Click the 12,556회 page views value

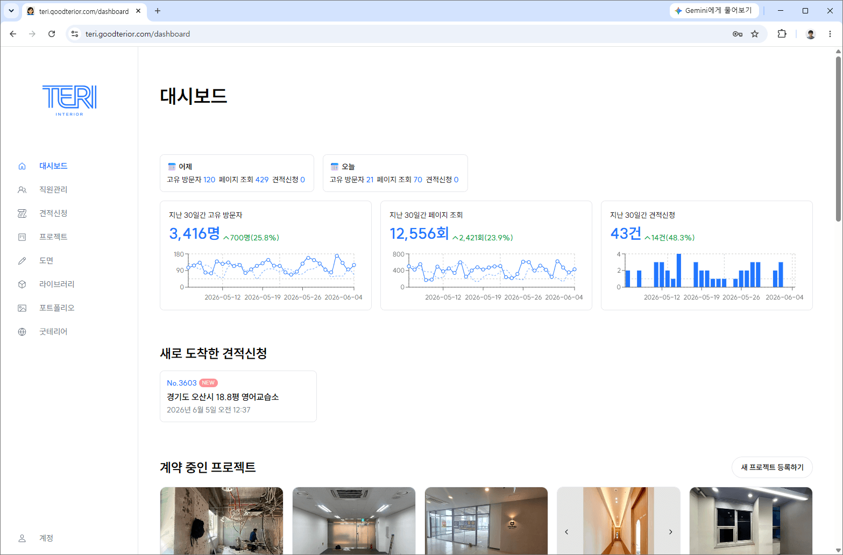[x=419, y=233]
